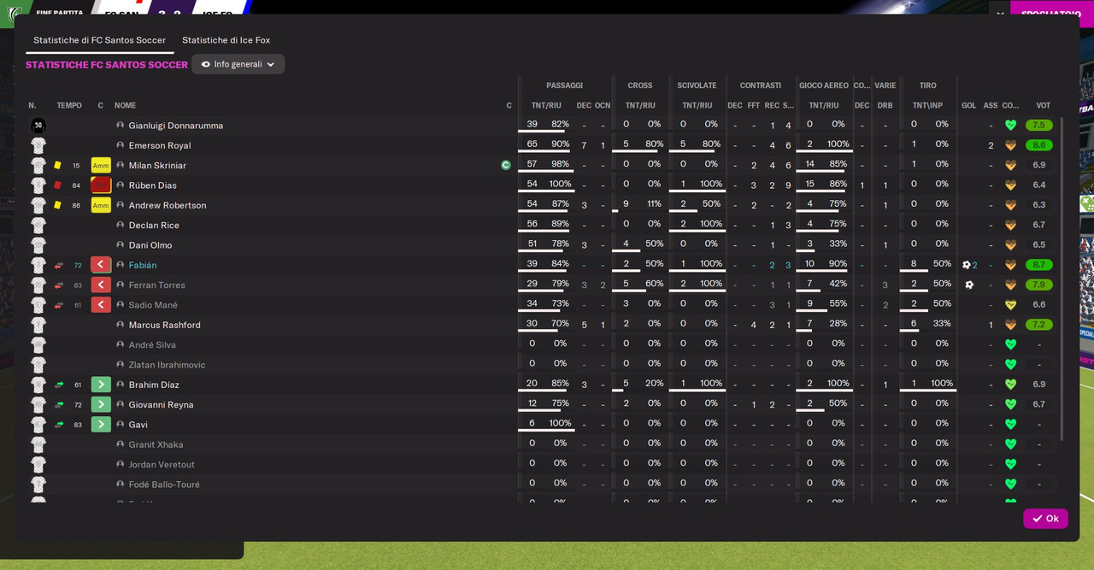
Task: Switch to 'Statistiche di Ice Fox' tab
Action: tap(226, 40)
